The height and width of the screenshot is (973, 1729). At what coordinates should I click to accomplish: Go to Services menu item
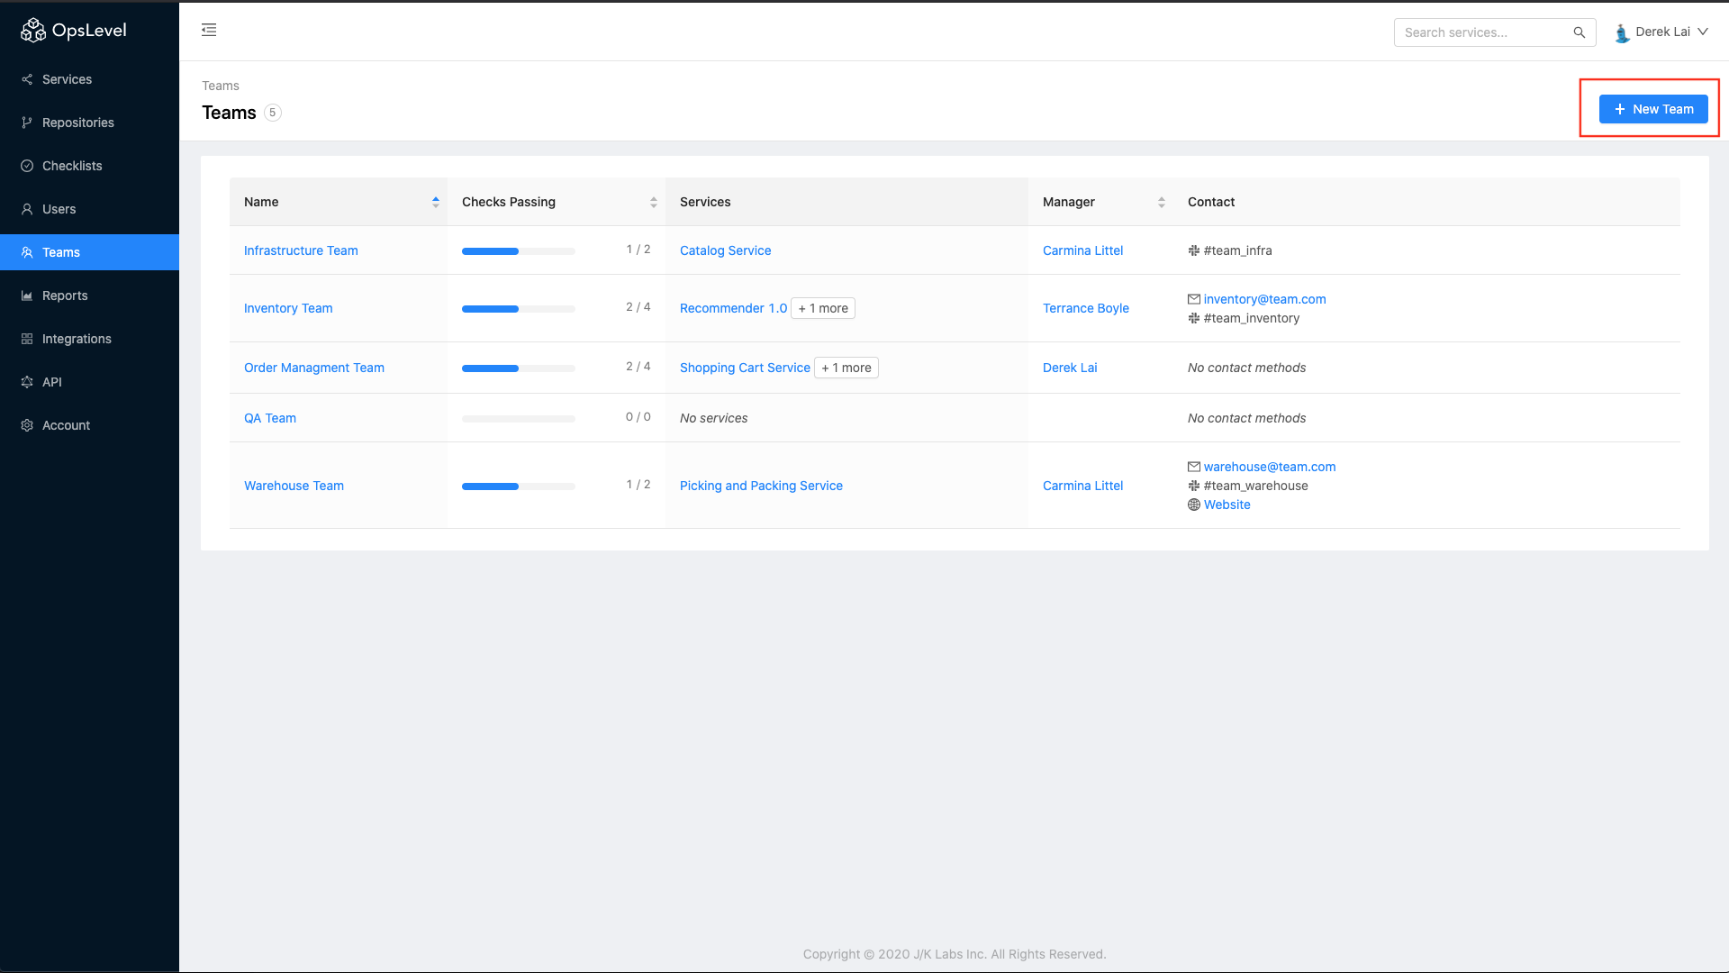coord(67,79)
